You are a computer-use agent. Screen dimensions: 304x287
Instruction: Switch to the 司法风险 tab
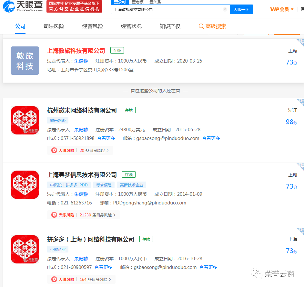(x=54, y=26)
